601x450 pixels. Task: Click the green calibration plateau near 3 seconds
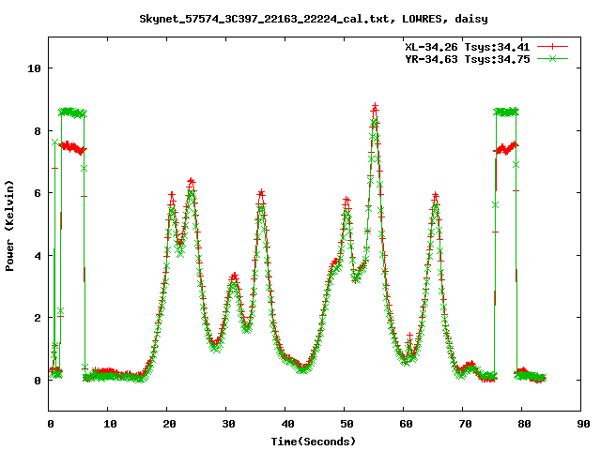point(72,112)
